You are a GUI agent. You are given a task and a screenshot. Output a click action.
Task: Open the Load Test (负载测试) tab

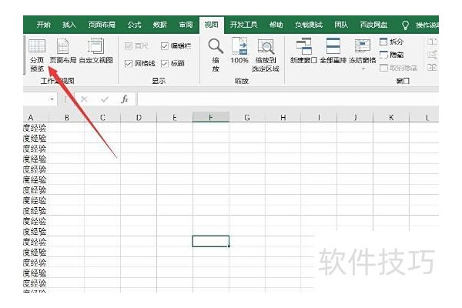[309, 25]
